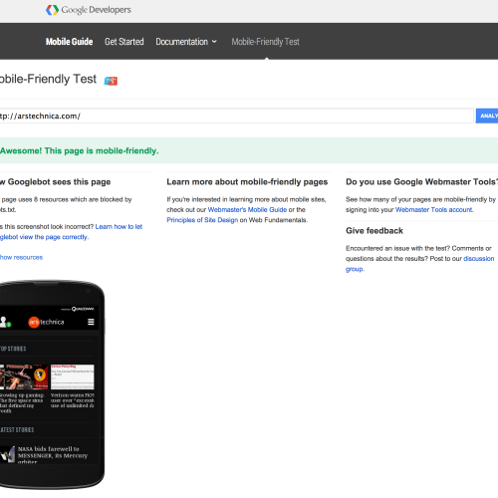Follow the Principles of Site Design link

coord(202,220)
